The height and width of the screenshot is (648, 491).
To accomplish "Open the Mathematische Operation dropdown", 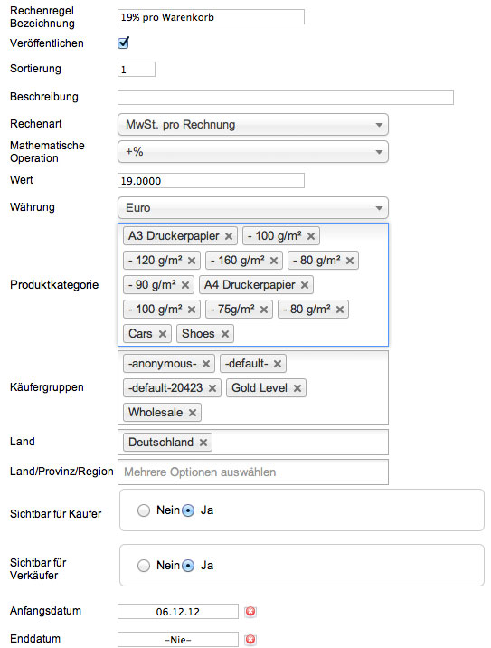I will point(252,152).
